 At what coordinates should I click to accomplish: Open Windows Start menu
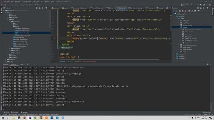[x=3, y=118]
